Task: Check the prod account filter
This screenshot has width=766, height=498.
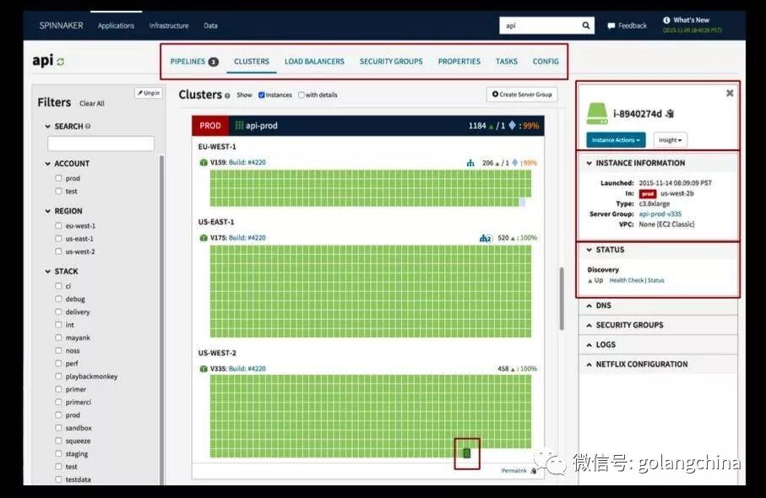Action: [58, 178]
